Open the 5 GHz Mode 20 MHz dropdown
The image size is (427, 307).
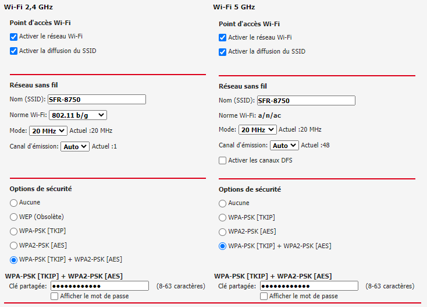[257, 129]
